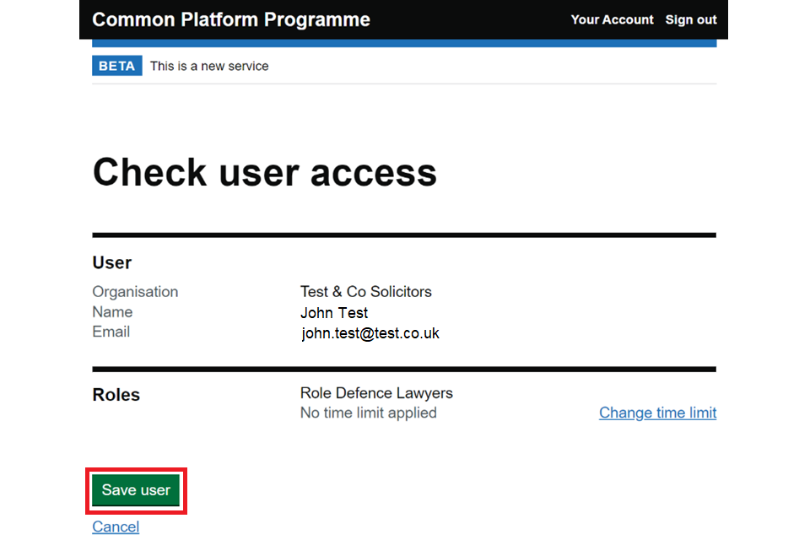Select Role Defence Lawyers text

pos(376,392)
